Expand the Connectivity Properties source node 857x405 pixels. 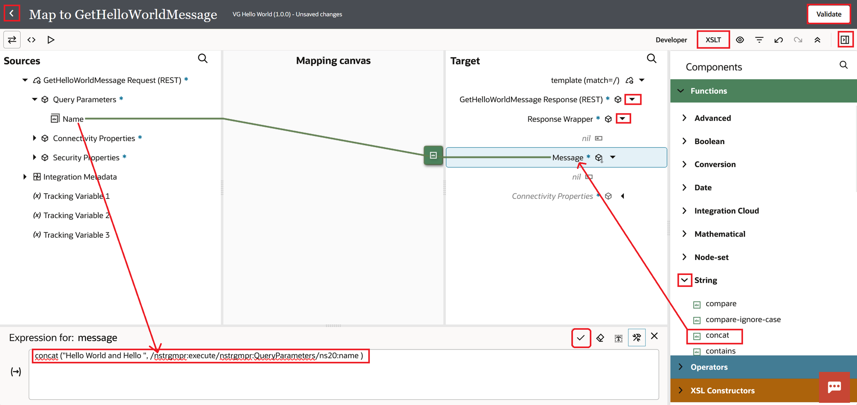point(34,138)
